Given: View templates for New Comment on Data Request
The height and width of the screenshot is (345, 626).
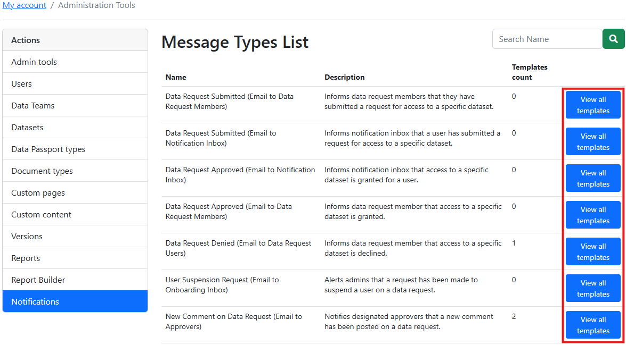Looking at the screenshot, I should point(593,325).
